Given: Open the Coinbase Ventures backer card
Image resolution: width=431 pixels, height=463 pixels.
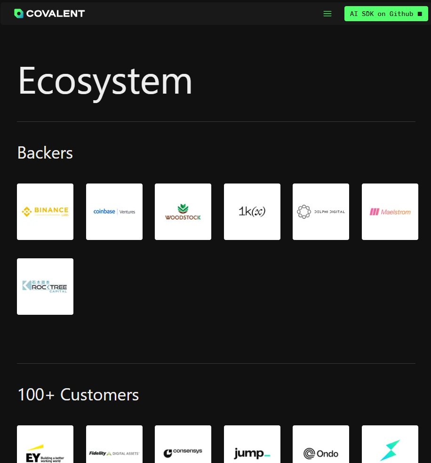Looking at the screenshot, I should point(114,212).
